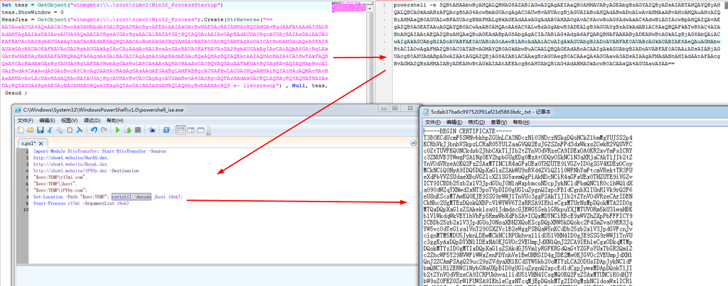Open 格式(O) menu in the Notepad window
This screenshot has width=728, height=286.
click(x=476, y=122)
